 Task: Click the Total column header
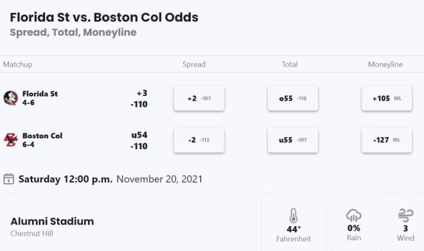coord(290,65)
